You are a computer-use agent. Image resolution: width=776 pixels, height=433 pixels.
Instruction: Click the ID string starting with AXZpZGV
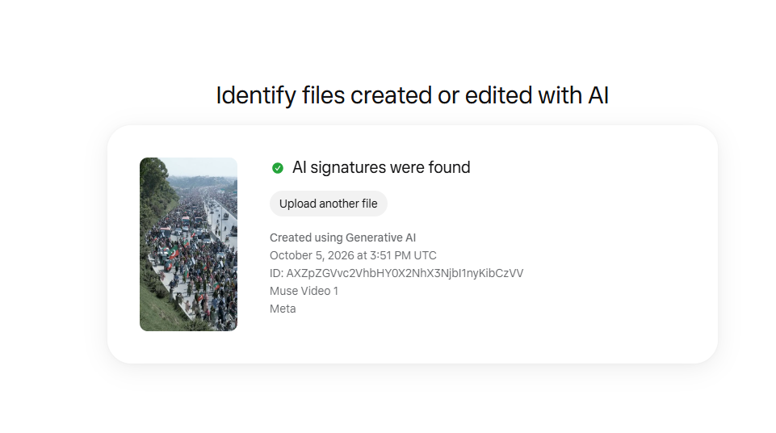(405, 273)
